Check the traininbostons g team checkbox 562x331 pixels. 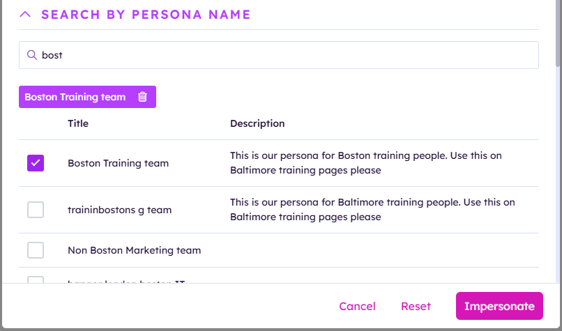pyautogui.click(x=36, y=210)
